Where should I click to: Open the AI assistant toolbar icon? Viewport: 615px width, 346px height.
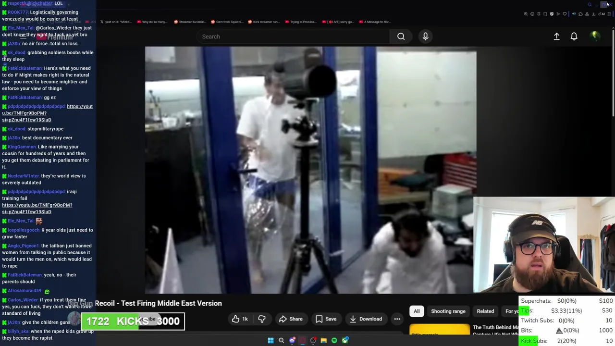click(x=602, y=14)
